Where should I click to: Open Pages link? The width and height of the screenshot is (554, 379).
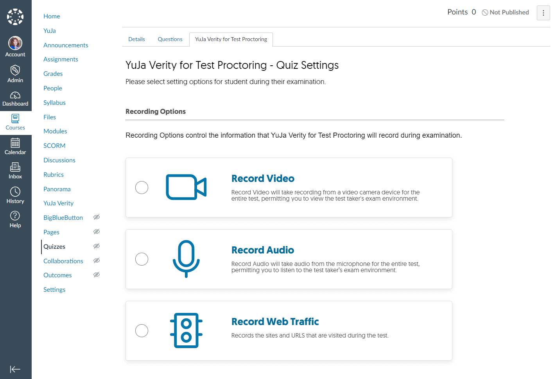click(x=52, y=232)
